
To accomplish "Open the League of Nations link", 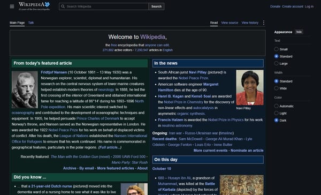I will click(x=74, y=136).
